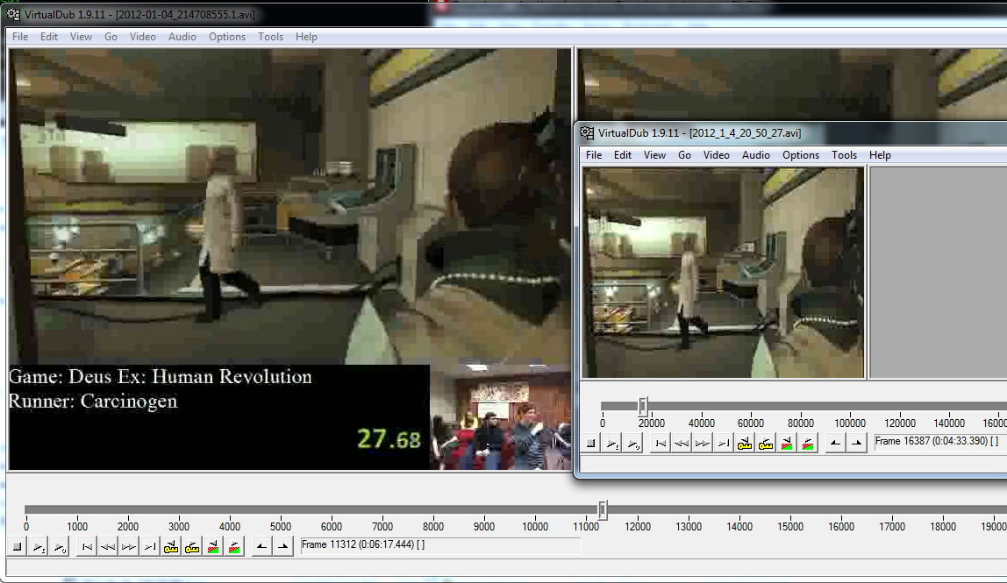Open Go menu in the 2012_1_4_20_50_27.avi window
1007x583 pixels.
[684, 155]
